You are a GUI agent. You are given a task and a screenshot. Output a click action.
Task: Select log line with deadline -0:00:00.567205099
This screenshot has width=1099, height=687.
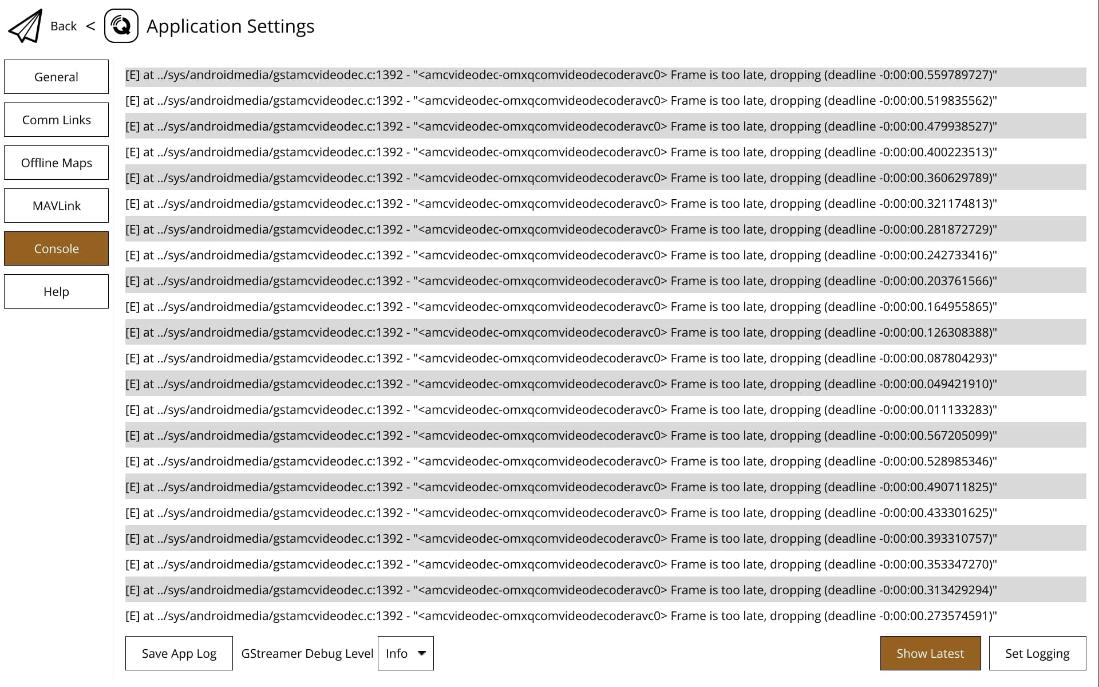(606, 436)
